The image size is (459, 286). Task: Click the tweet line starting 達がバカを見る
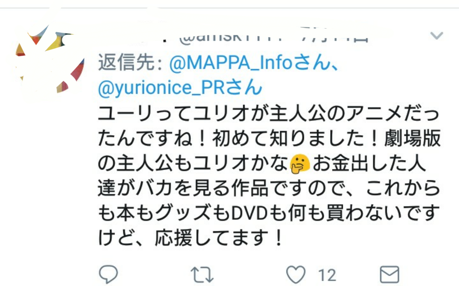coord(269,188)
